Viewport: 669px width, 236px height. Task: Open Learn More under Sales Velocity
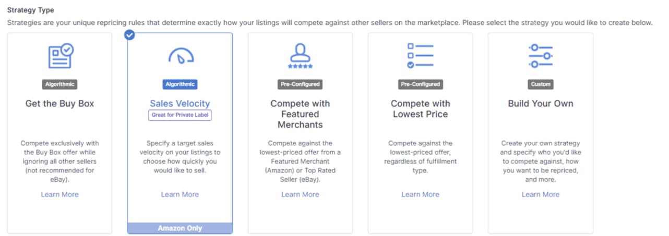point(180,194)
